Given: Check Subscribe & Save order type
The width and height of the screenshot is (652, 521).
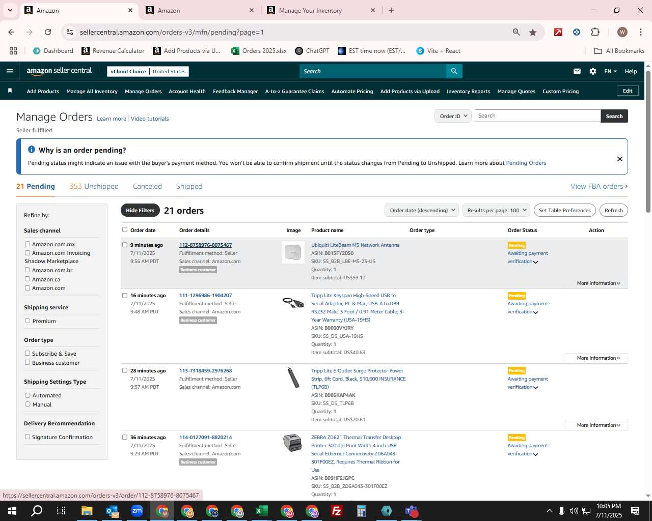Looking at the screenshot, I should coord(28,353).
